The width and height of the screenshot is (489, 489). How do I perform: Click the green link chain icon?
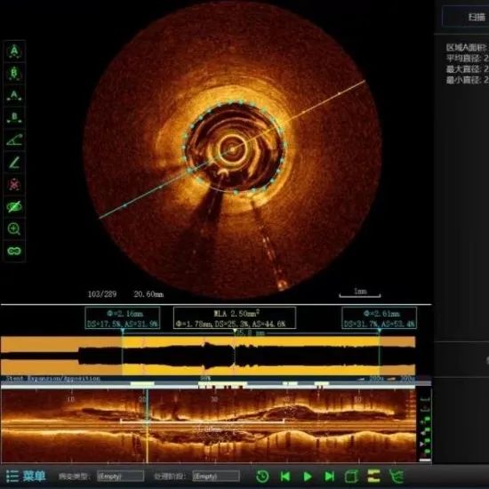pyautogui.click(x=14, y=251)
